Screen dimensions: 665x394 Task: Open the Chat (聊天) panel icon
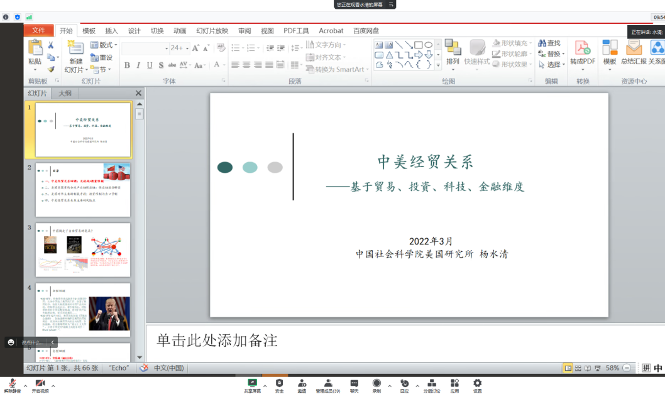[354, 383]
